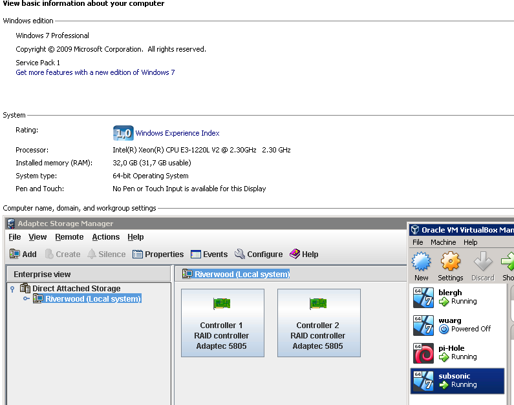
Task: Click the Add toolbar icon in Adaptec Storage Manager
Action: click(15, 254)
